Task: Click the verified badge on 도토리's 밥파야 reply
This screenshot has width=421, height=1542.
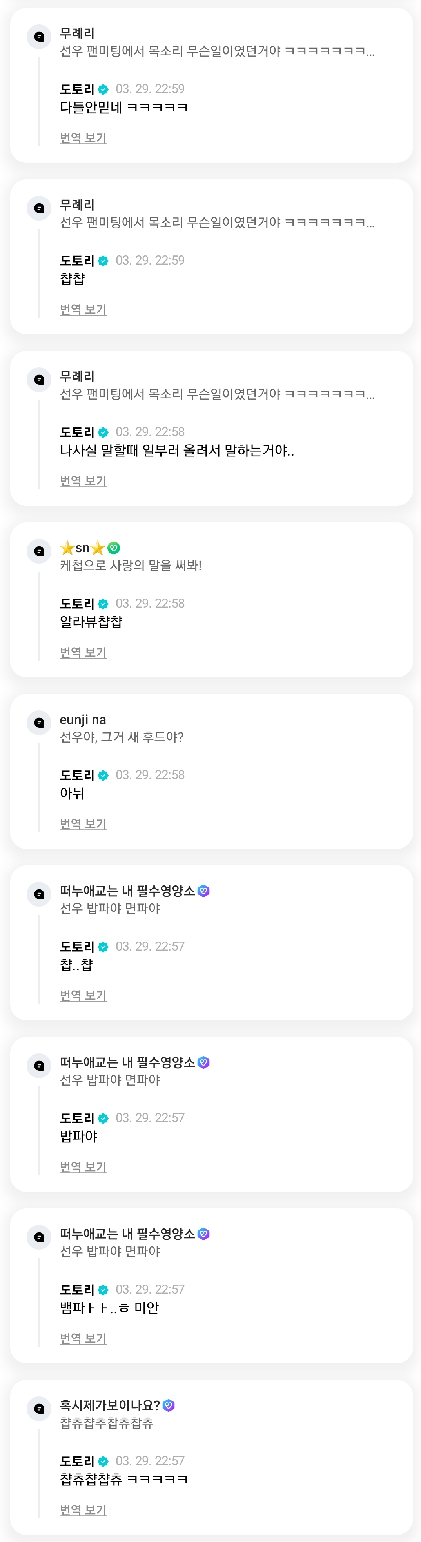Action: (103, 1118)
